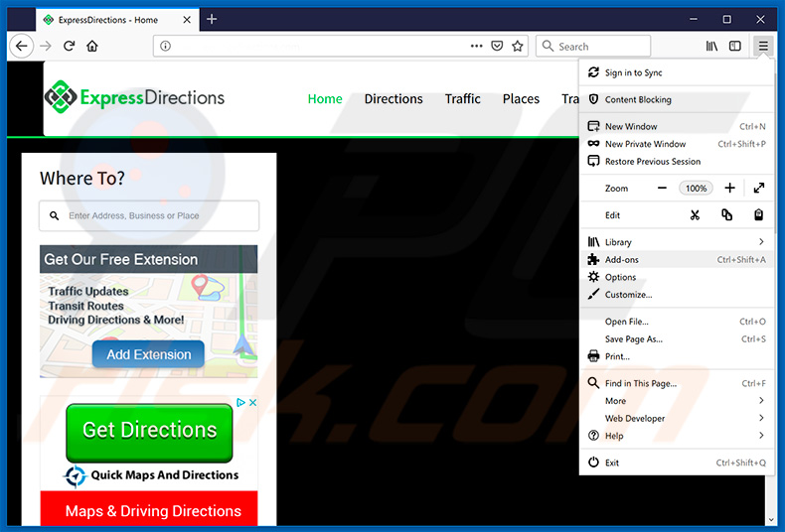Open Options in the menu
785x532 pixels.
677,277
